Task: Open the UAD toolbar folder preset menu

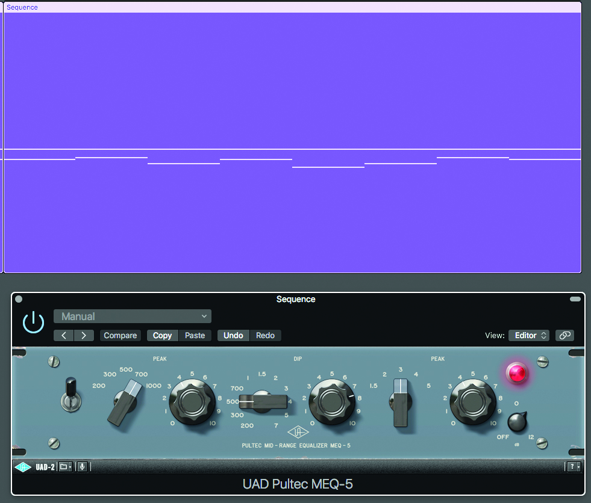Action: pos(65,468)
